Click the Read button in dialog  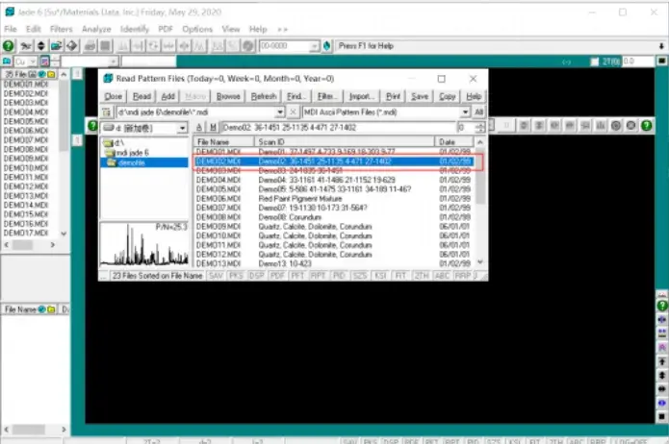142,96
